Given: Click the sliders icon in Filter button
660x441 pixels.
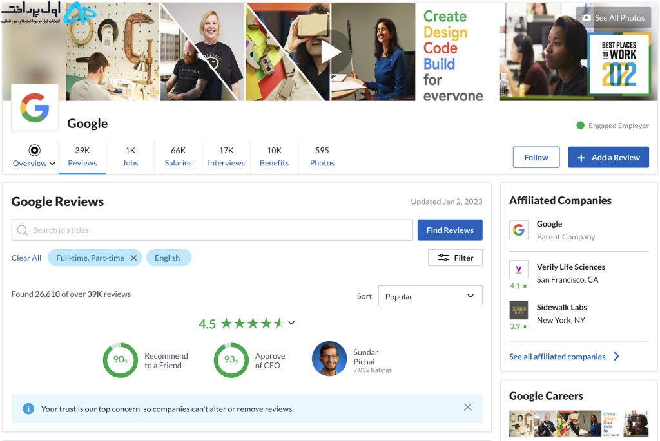Looking at the screenshot, I should 443,258.
